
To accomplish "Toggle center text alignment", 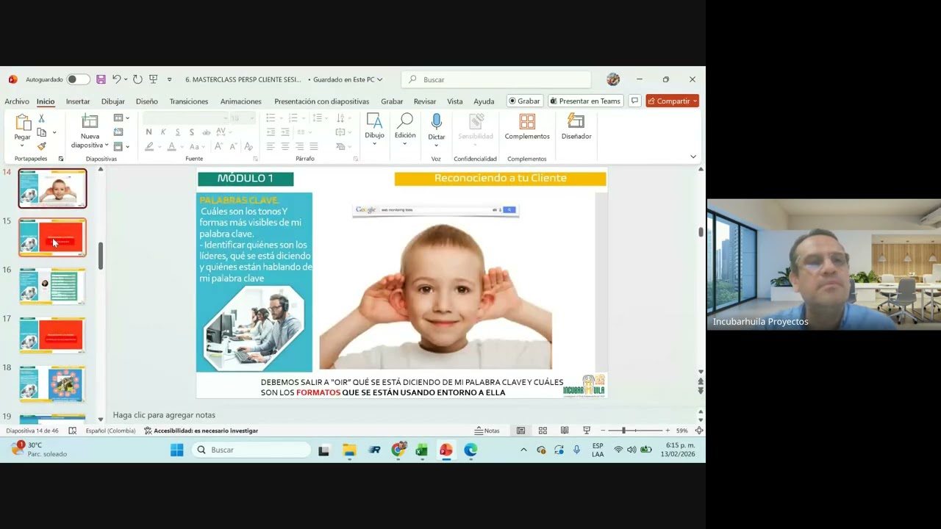I will [x=285, y=147].
